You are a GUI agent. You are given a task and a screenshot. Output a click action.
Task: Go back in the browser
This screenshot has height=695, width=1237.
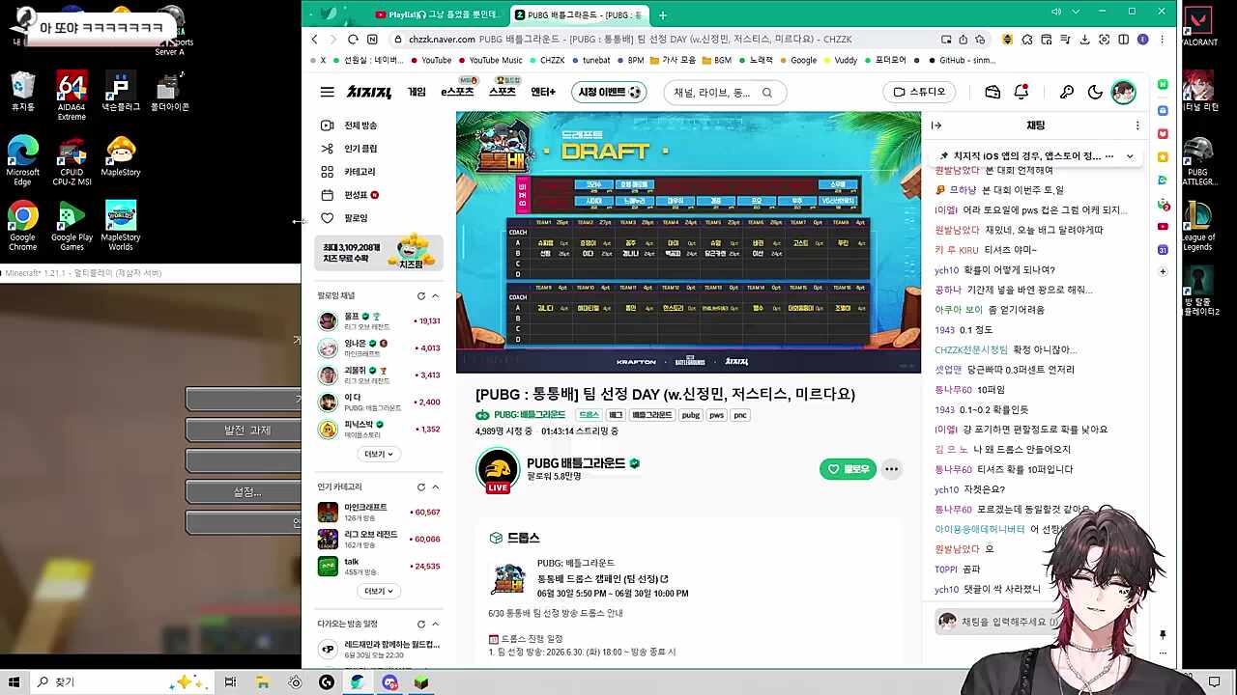(315, 40)
